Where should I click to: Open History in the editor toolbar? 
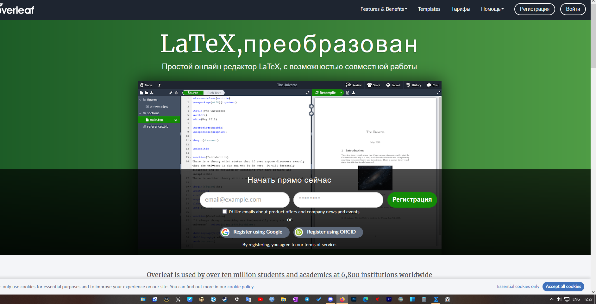[x=414, y=85]
